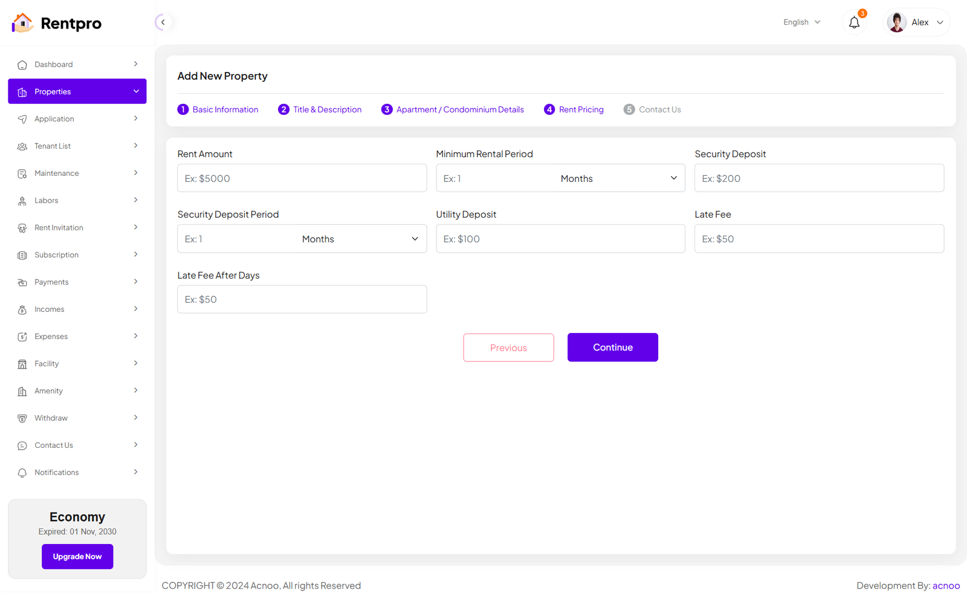Click the Maintenance sidebar icon
Viewport: 967px width, 605px height.
tap(22, 173)
